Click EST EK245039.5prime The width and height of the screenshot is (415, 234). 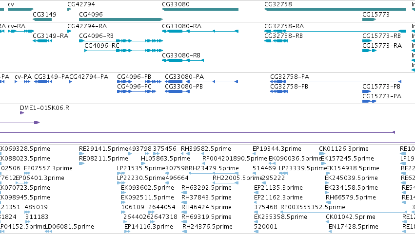327,183
